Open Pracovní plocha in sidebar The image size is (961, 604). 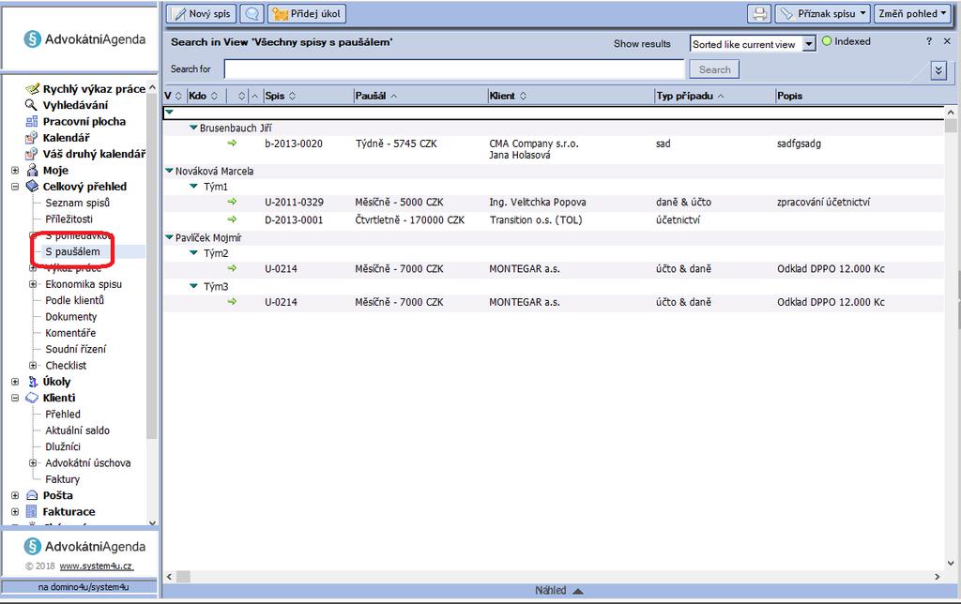pos(84,121)
